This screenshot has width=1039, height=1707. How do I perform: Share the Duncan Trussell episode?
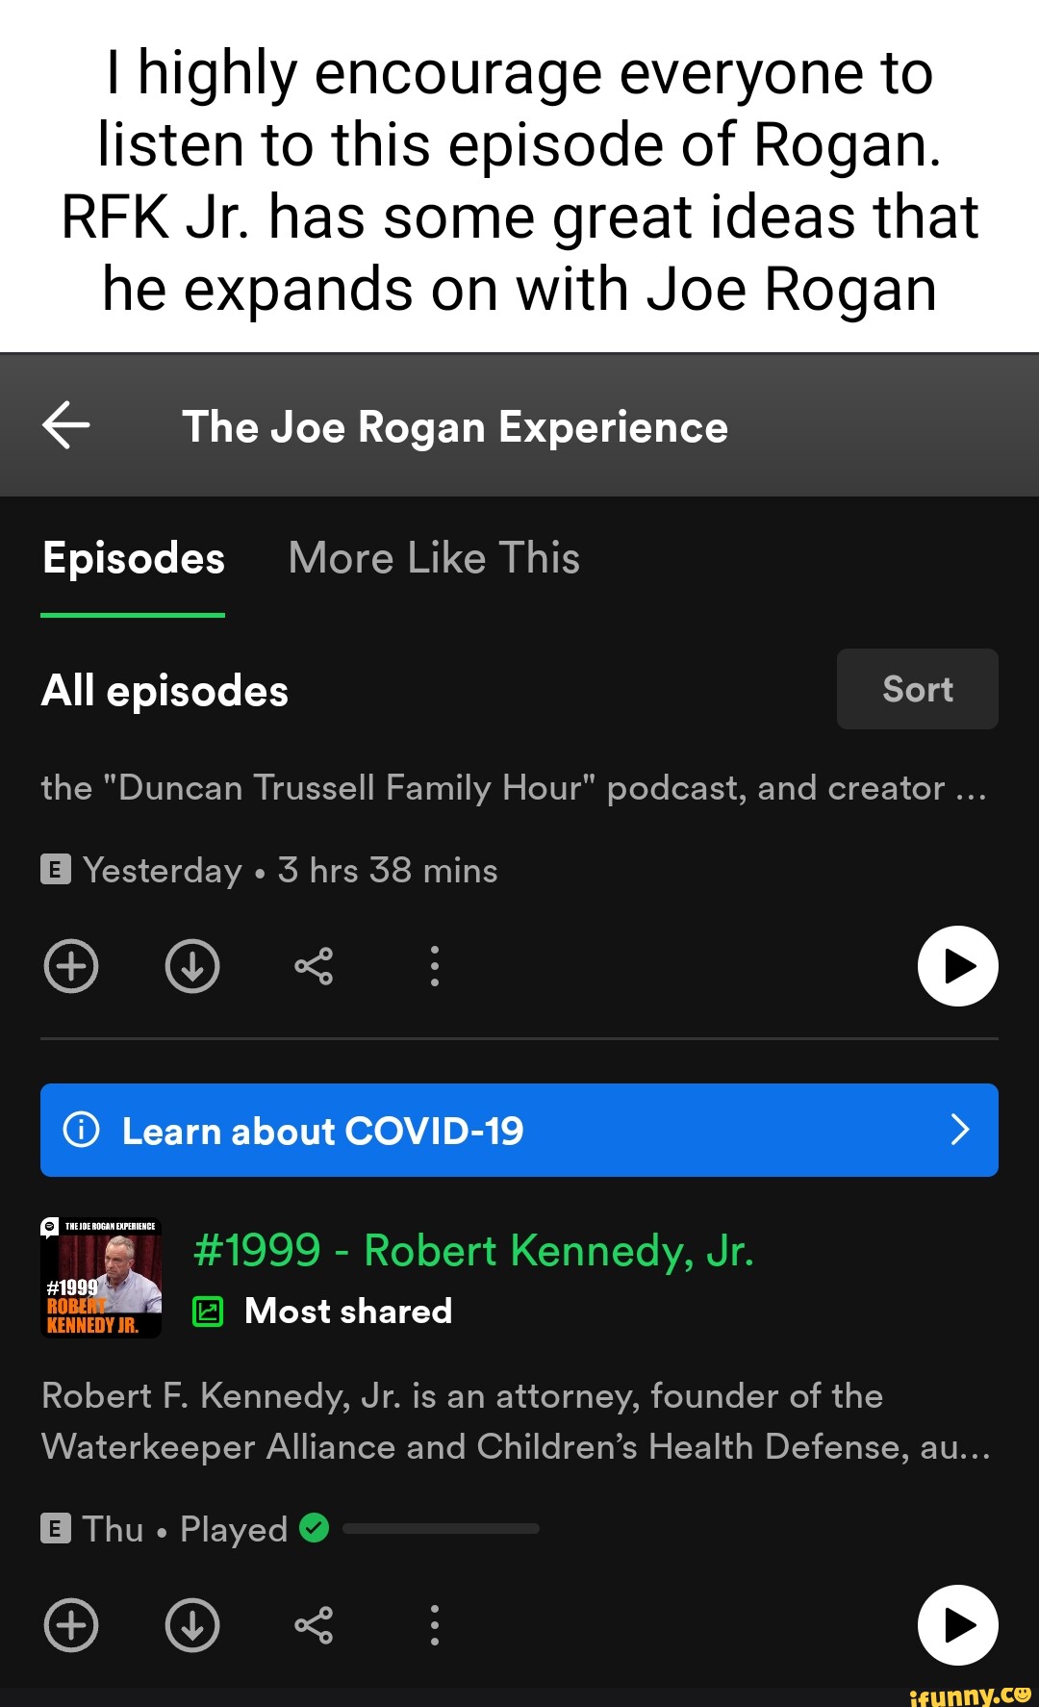point(314,966)
